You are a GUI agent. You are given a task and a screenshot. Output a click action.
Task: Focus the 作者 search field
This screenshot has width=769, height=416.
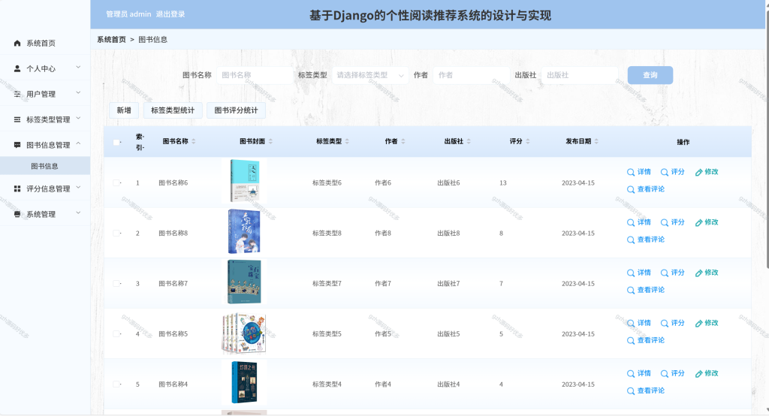pos(472,75)
